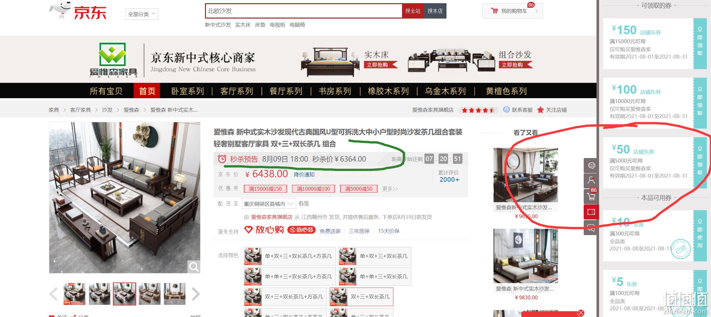Open the 全部分类 category dropdown

pos(142,14)
